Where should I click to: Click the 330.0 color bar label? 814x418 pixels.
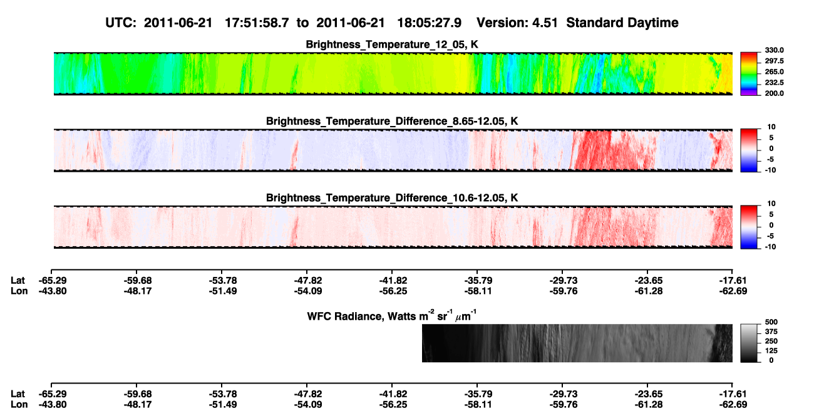[x=775, y=50]
